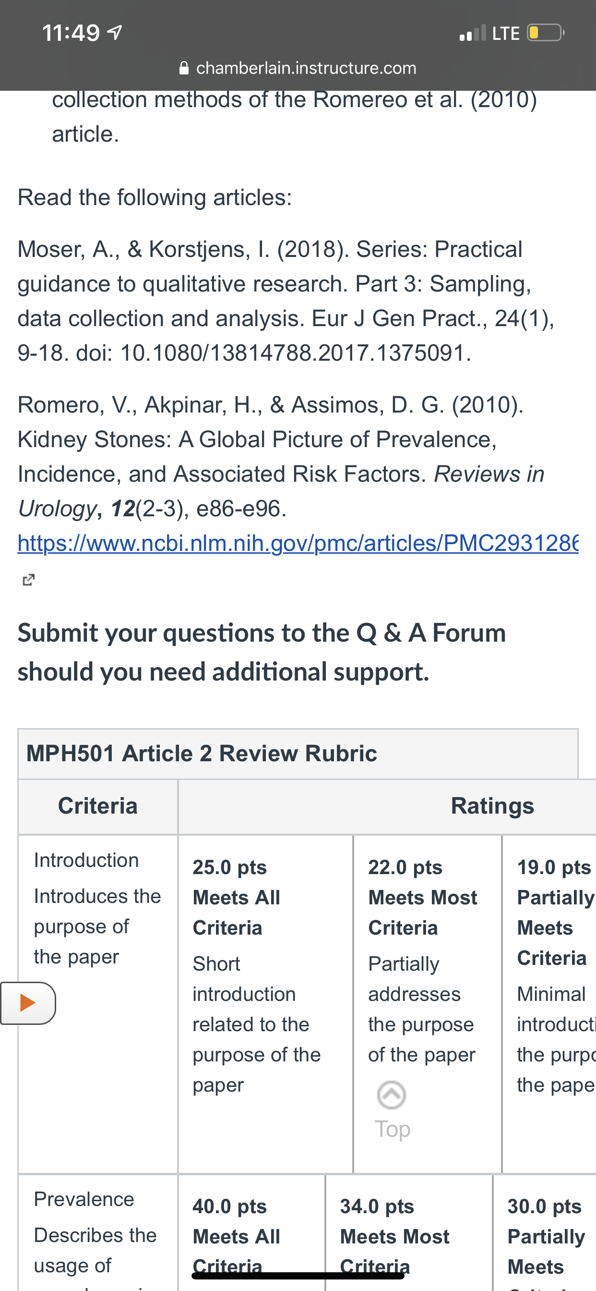Tap the orange play arrow button
596x1291 pixels.
click(x=27, y=1003)
